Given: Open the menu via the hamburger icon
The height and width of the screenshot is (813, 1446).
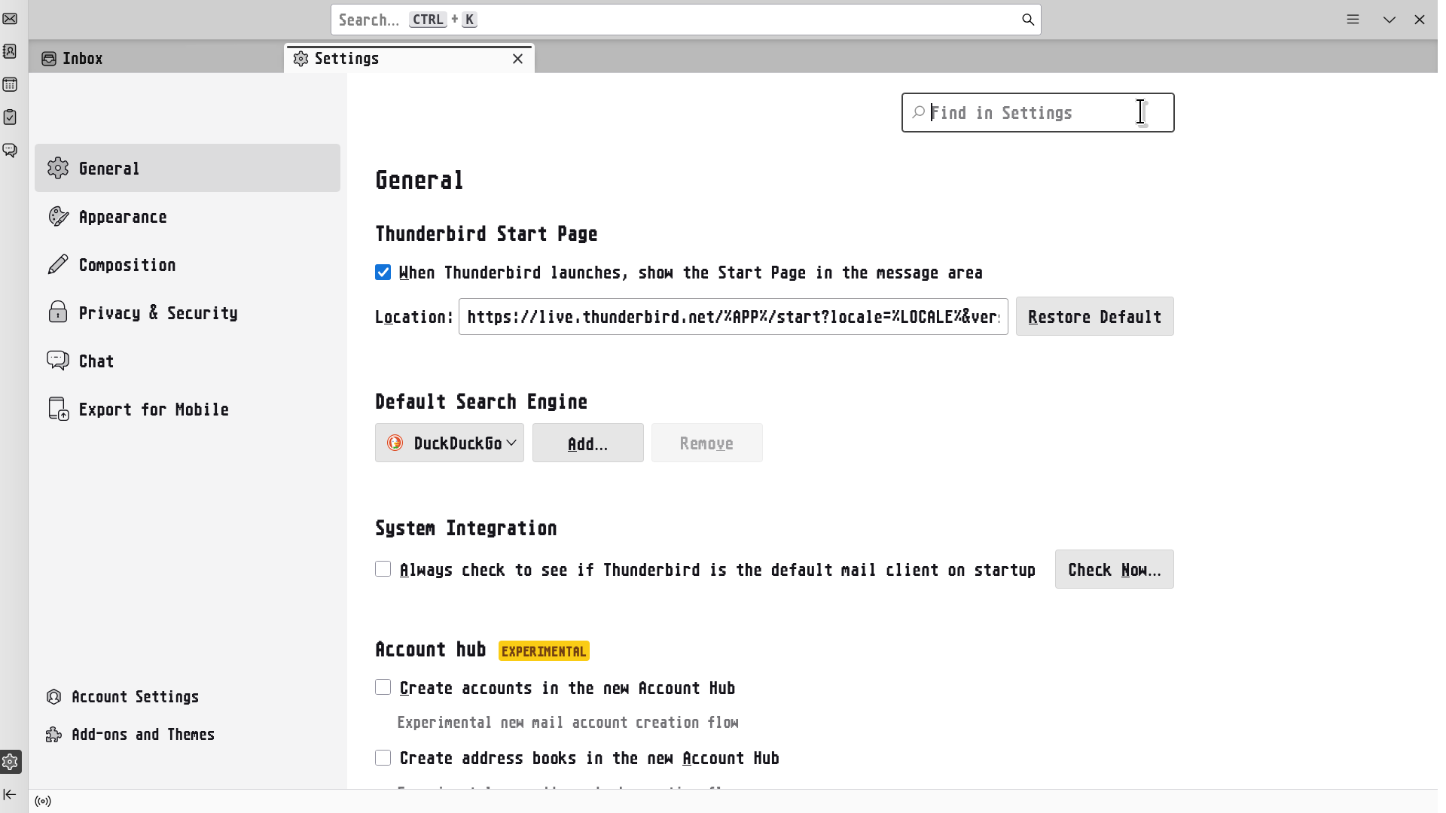Looking at the screenshot, I should click(x=1353, y=19).
